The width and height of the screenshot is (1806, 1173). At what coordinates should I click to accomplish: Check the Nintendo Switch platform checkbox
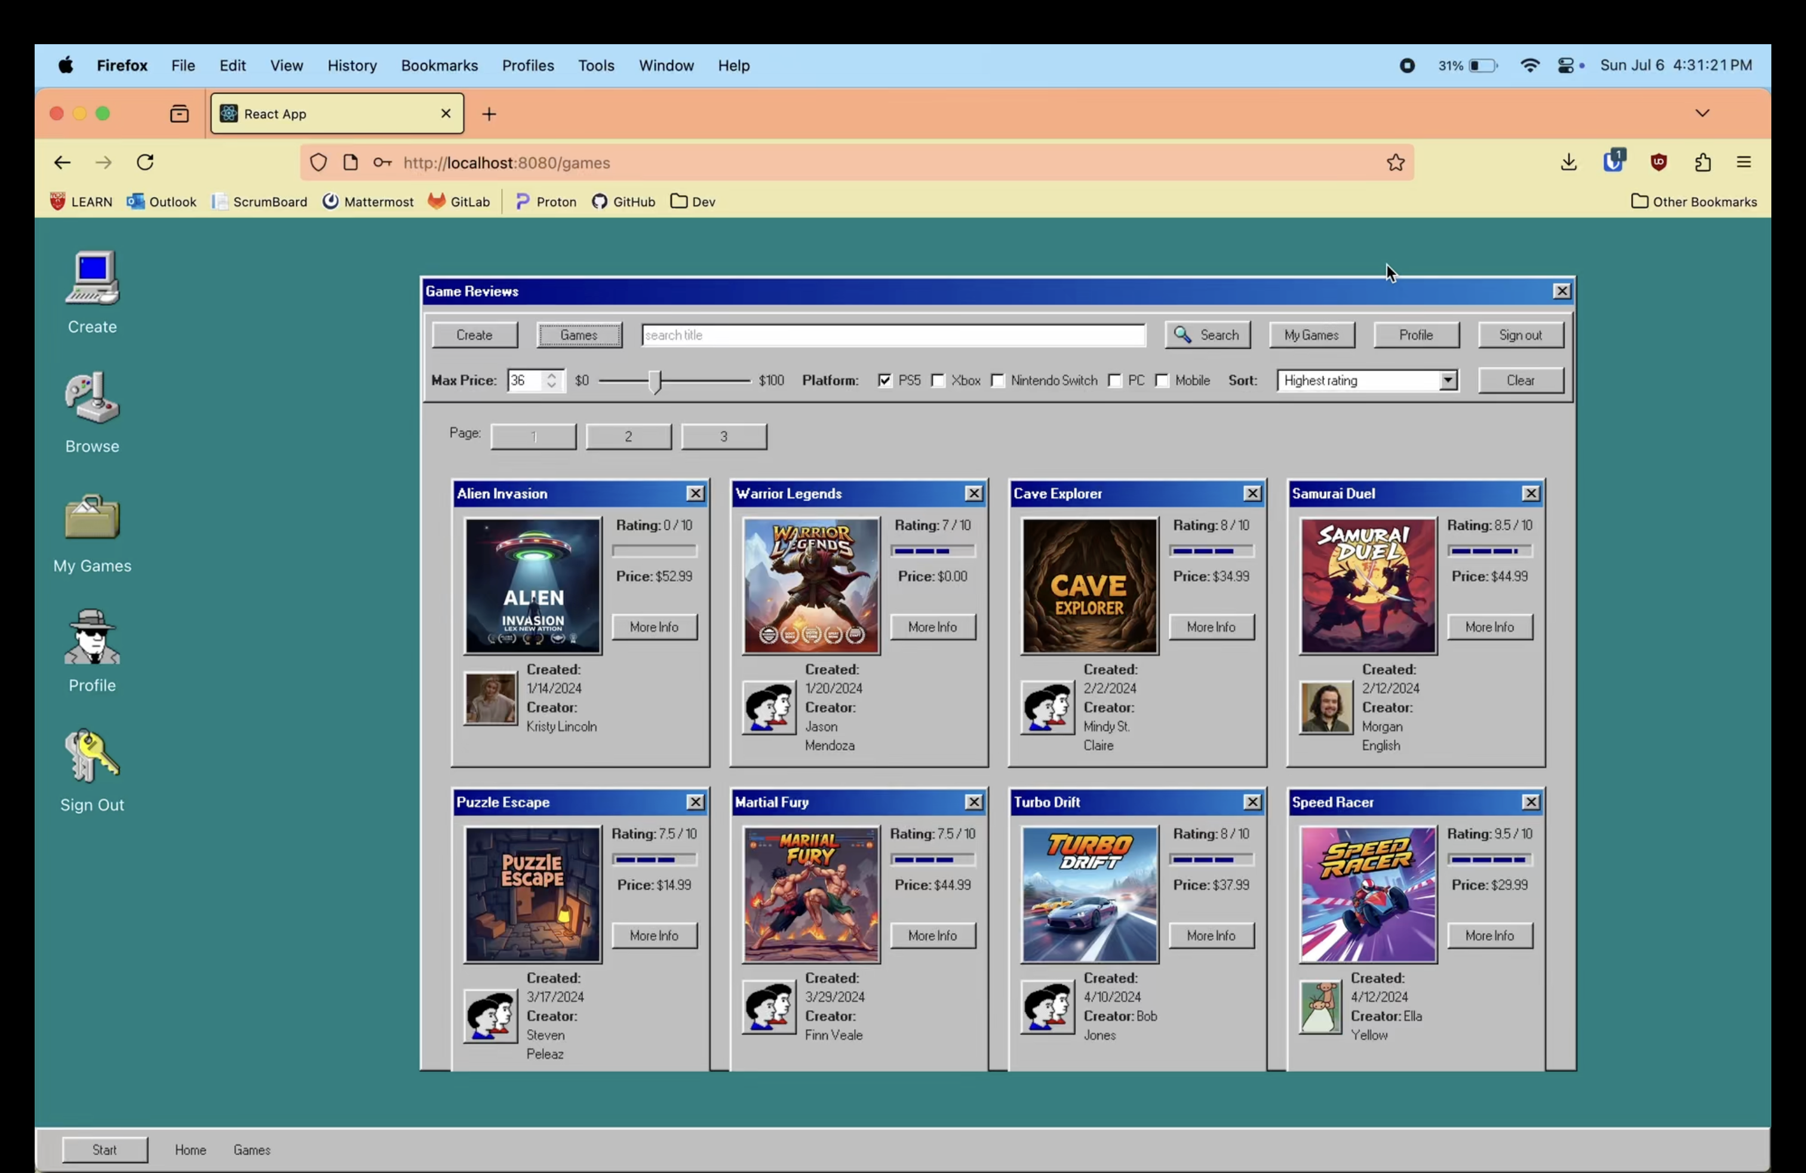pos(998,380)
